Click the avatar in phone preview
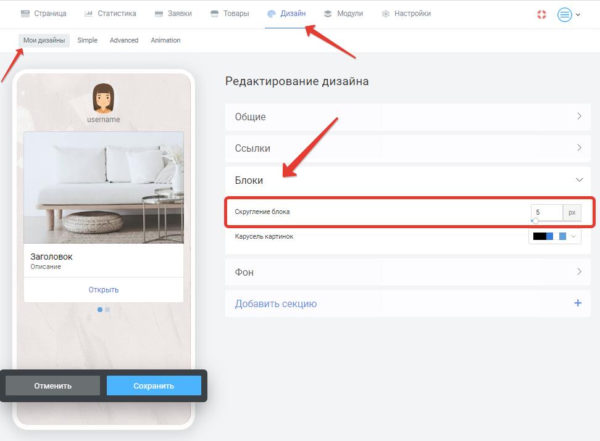This screenshot has width=600, height=441. [103, 98]
